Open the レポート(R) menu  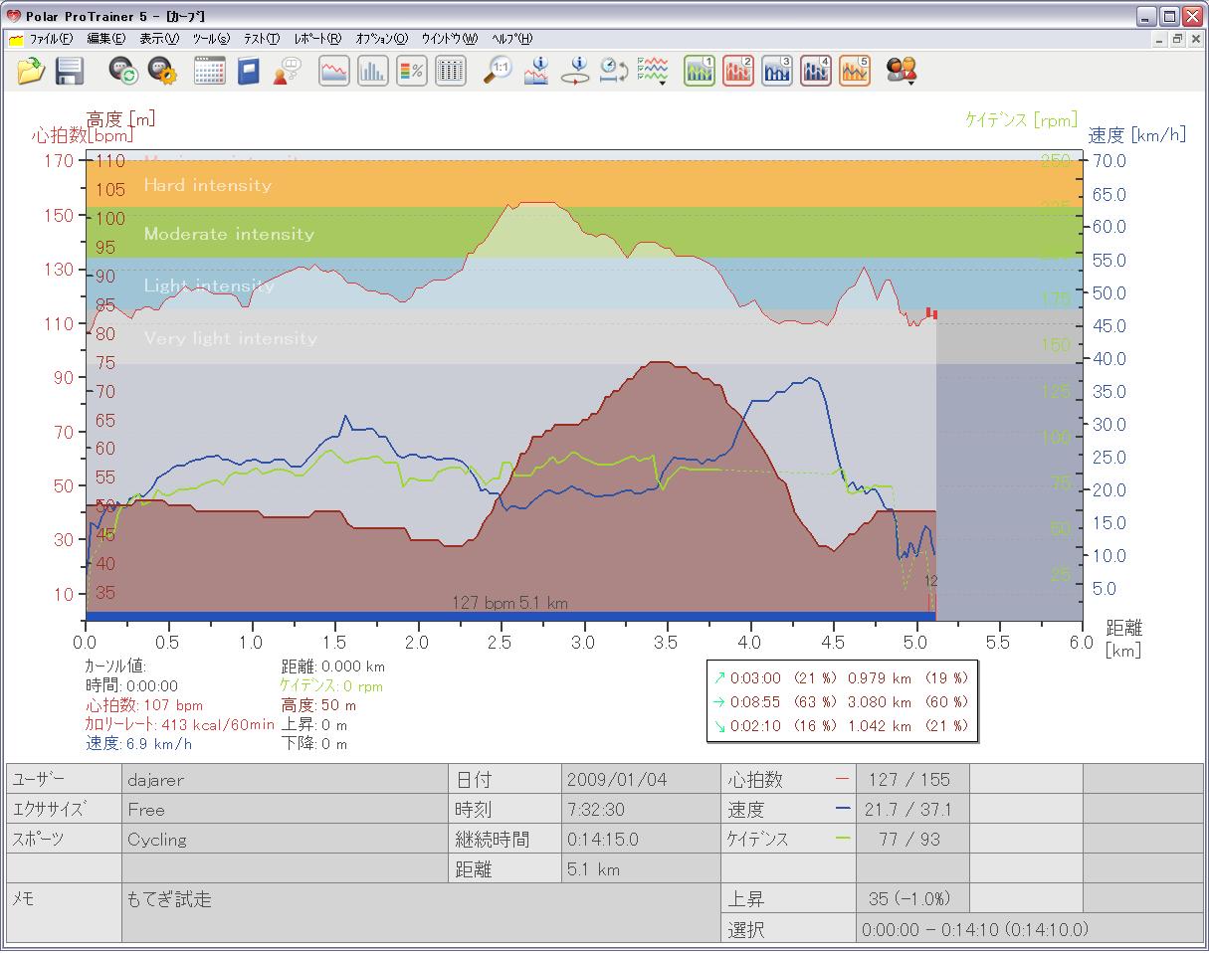coord(317,39)
